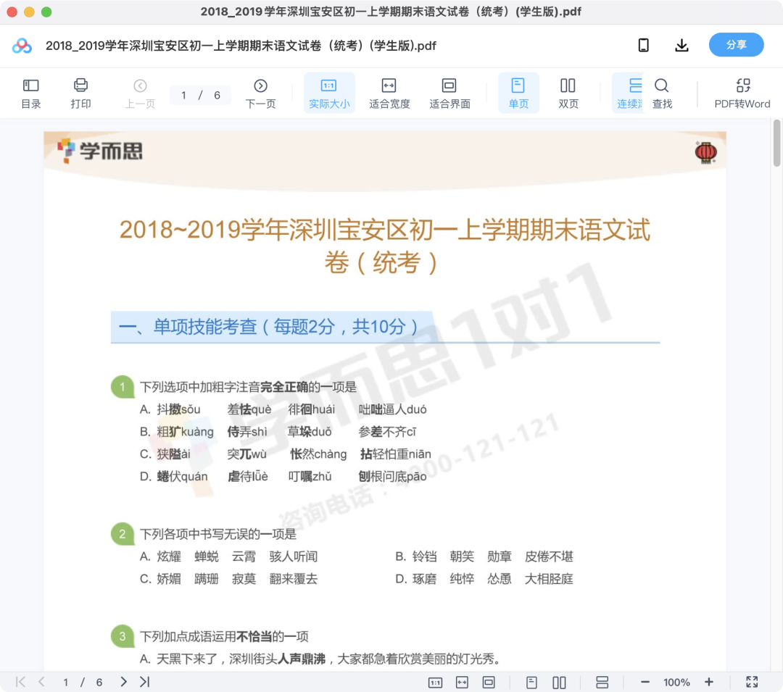Switch to 单页 single page layout

518,93
